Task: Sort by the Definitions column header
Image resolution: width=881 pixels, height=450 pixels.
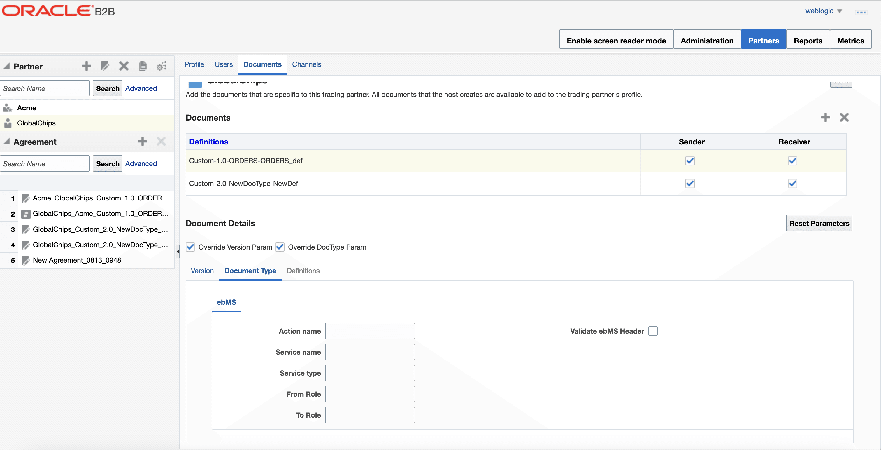Action: [x=208, y=142]
